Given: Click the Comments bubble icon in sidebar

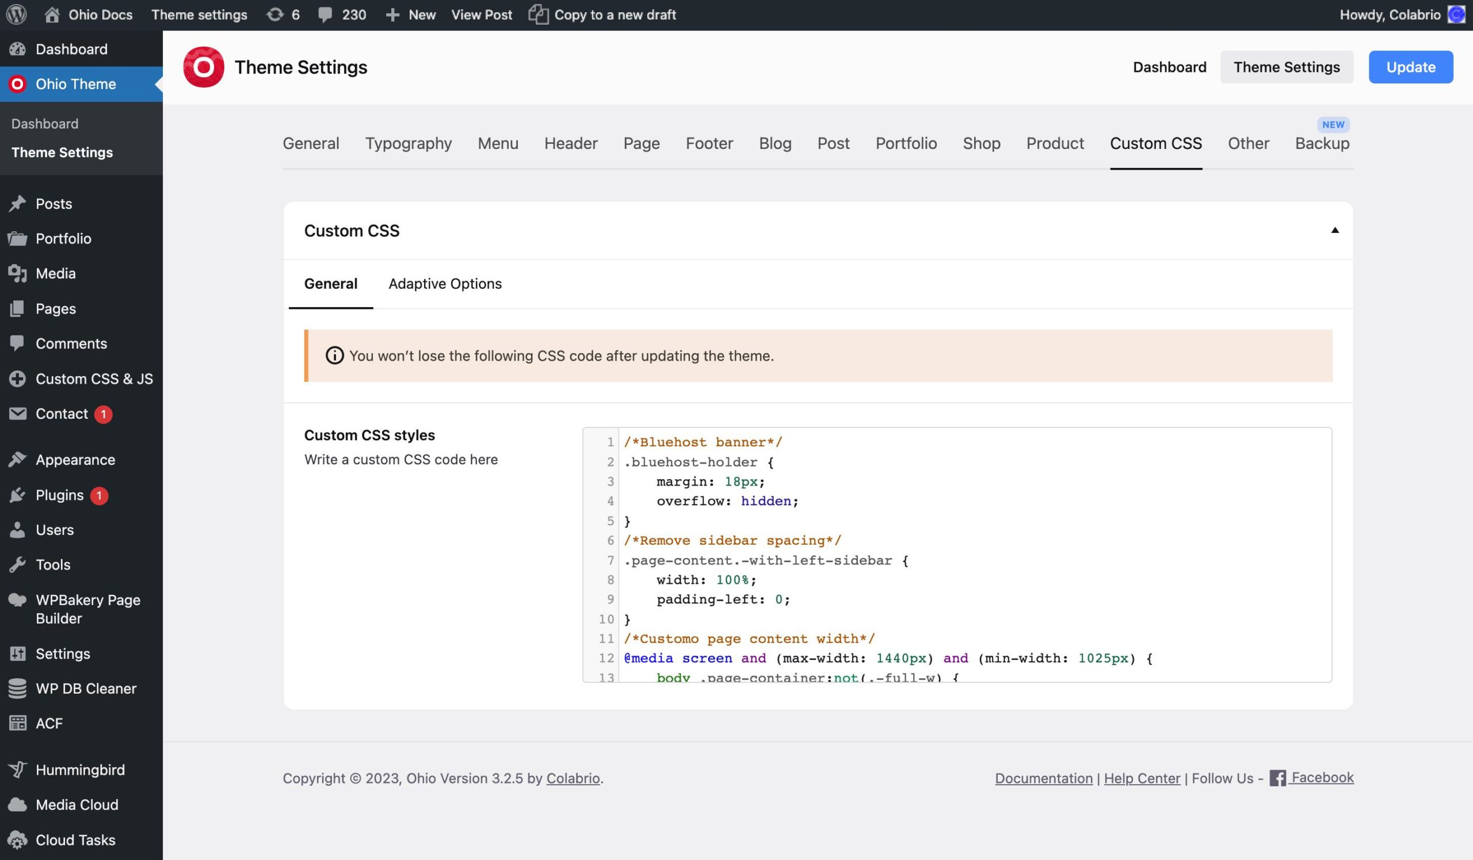Looking at the screenshot, I should pyautogui.click(x=17, y=343).
